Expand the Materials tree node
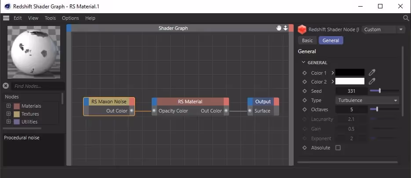The height and width of the screenshot is (178, 411). pos(8,106)
